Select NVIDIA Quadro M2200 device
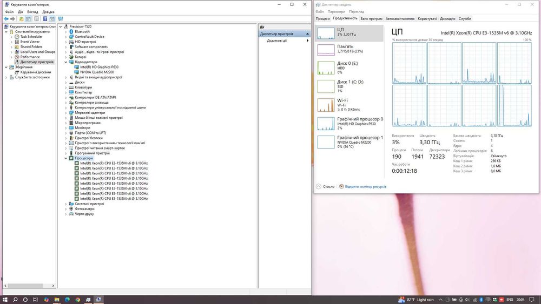541x304 pixels. tap(97, 72)
